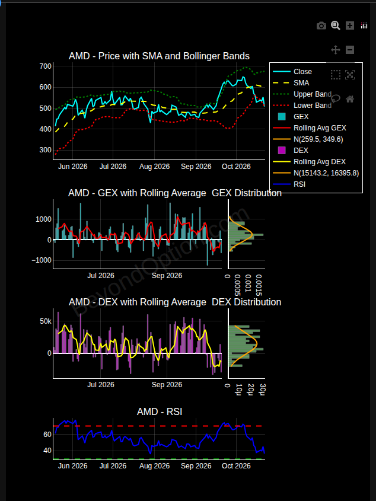The height and width of the screenshot is (501, 376).
Task: Select the Box Select dotted-square tool
Action: click(x=336, y=75)
